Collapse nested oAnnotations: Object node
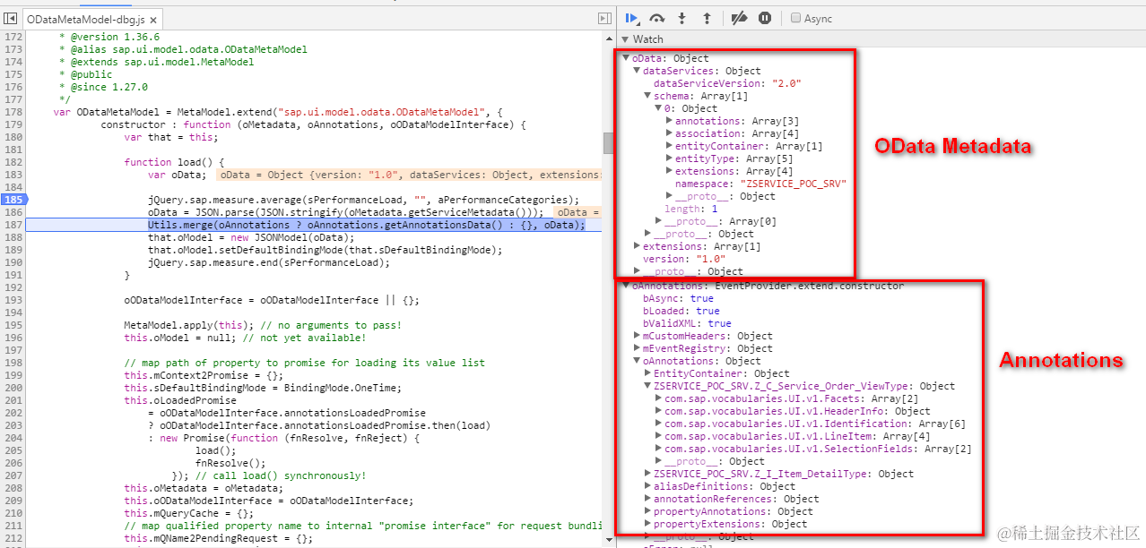The height and width of the screenshot is (548, 1146). tap(637, 361)
